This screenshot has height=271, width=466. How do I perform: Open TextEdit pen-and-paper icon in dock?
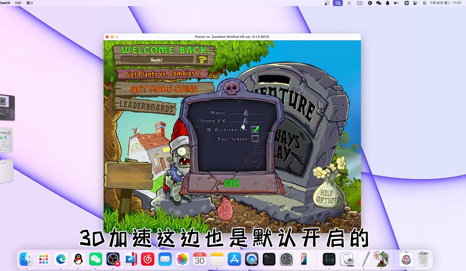click(364, 259)
